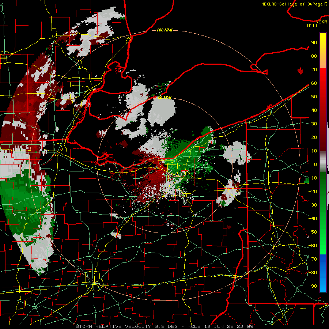329x329 pixels.
Task: Click the 80 value on velocity scale
Action: tap(314, 56)
